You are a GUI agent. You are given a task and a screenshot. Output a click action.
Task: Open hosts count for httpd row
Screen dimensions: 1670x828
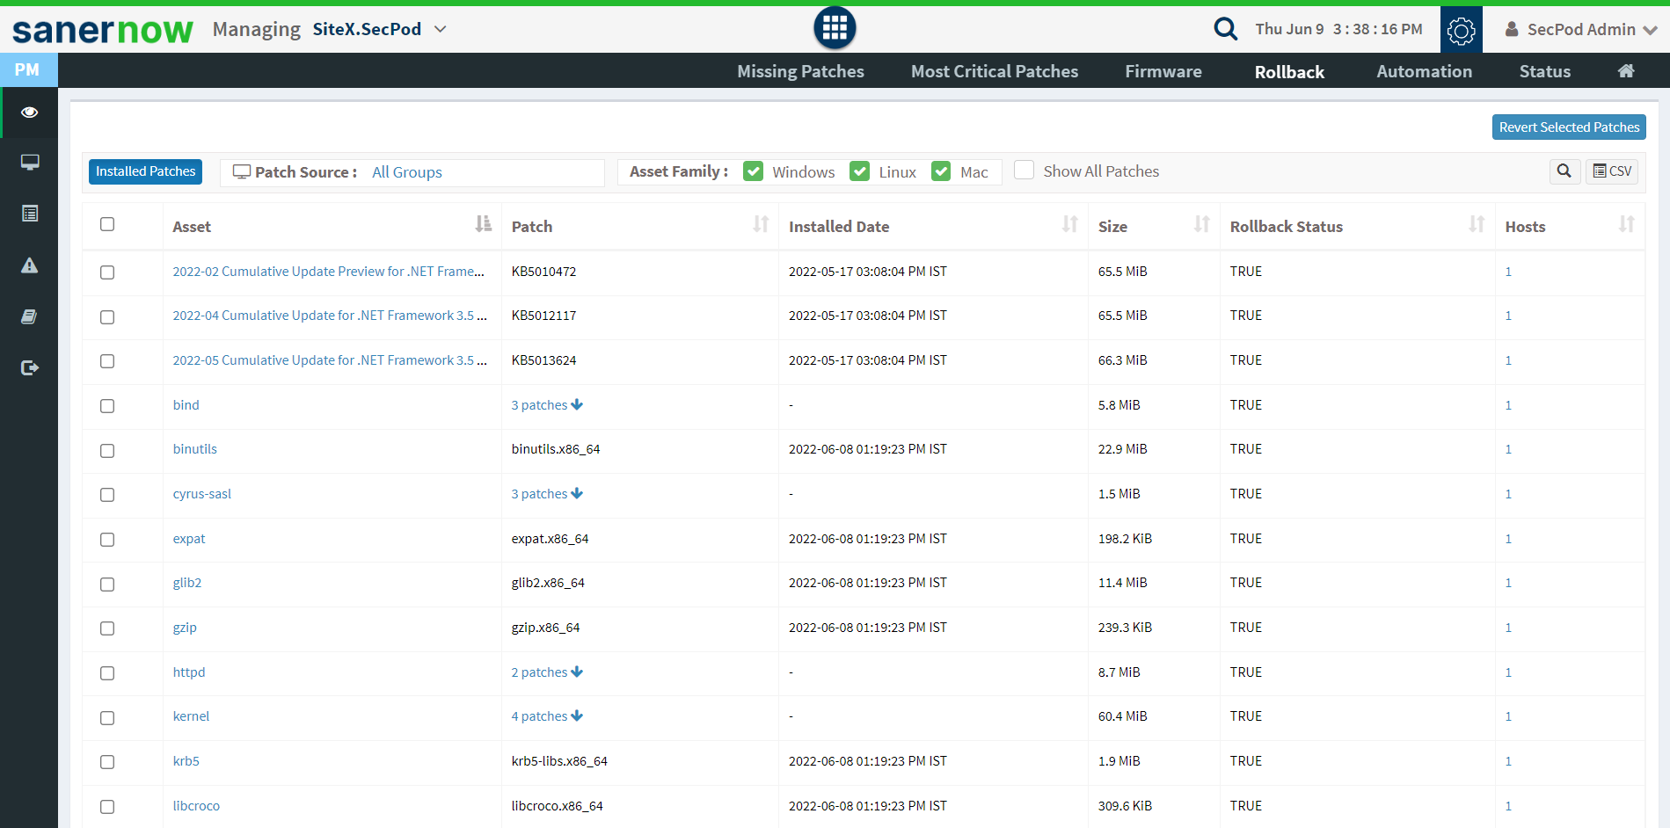(x=1508, y=672)
